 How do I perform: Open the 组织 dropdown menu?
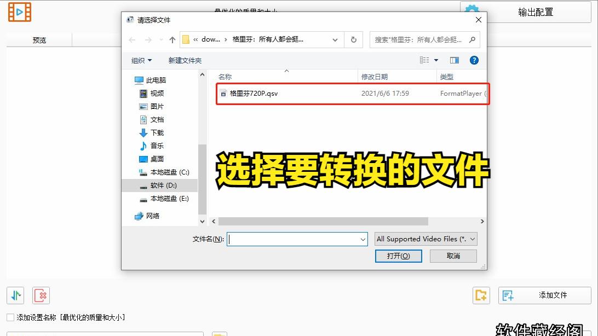coord(141,60)
